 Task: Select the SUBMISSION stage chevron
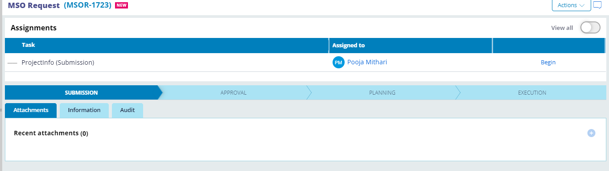click(x=81, y=93)
